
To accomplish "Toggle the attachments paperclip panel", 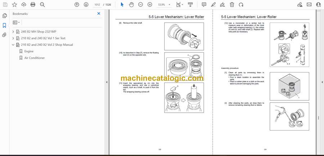I will pos(5,35).
